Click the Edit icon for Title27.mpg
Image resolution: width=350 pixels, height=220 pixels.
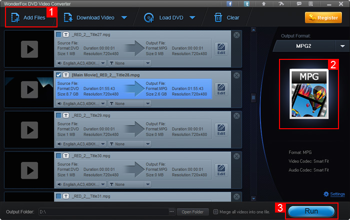tap(221, 49)
